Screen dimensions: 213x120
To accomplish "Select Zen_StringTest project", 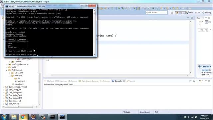I will pyautogui.click(x=13, y=101).
